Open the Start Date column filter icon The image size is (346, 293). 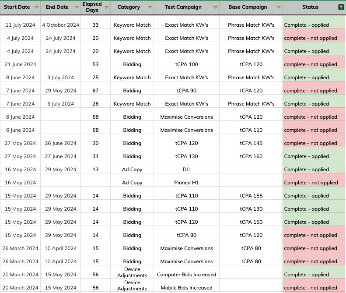(36, 7)
